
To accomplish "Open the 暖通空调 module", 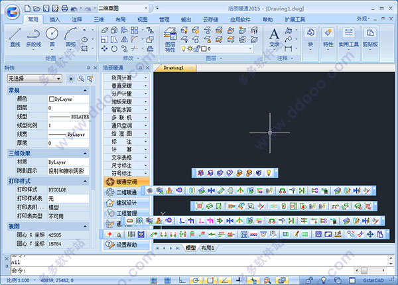I will click(x=127, y=182).
